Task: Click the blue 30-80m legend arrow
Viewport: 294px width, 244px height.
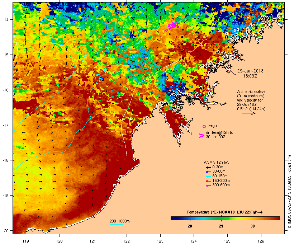Action: click(x=208, y=172)
